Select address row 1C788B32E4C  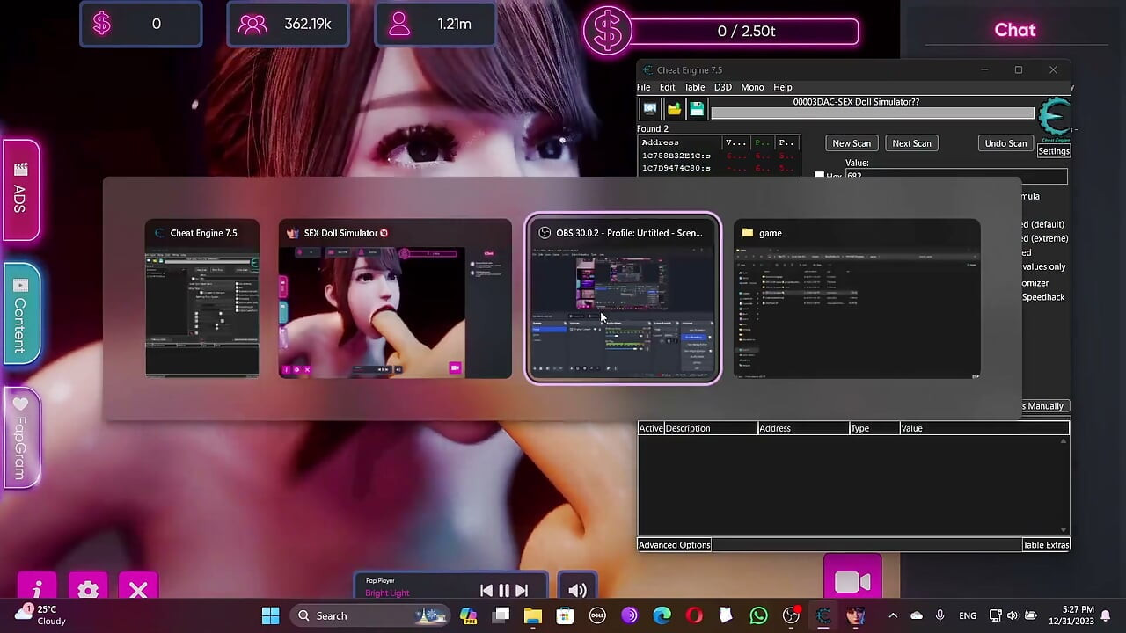pos(719,156)
